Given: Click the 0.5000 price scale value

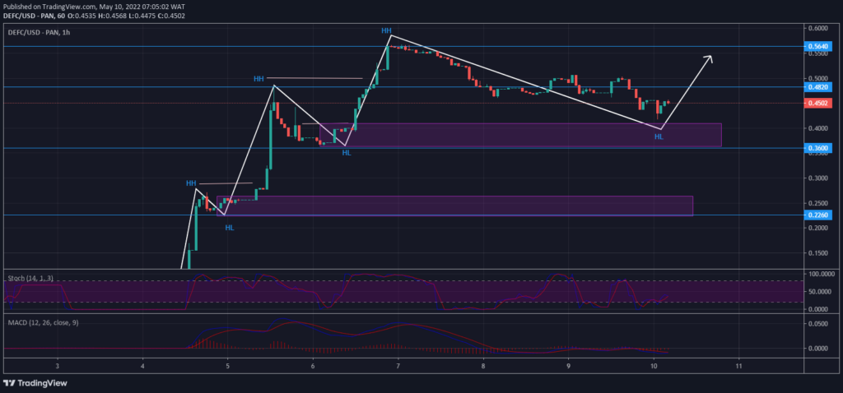Looking at the screenshot, I should tap(817, 78).
